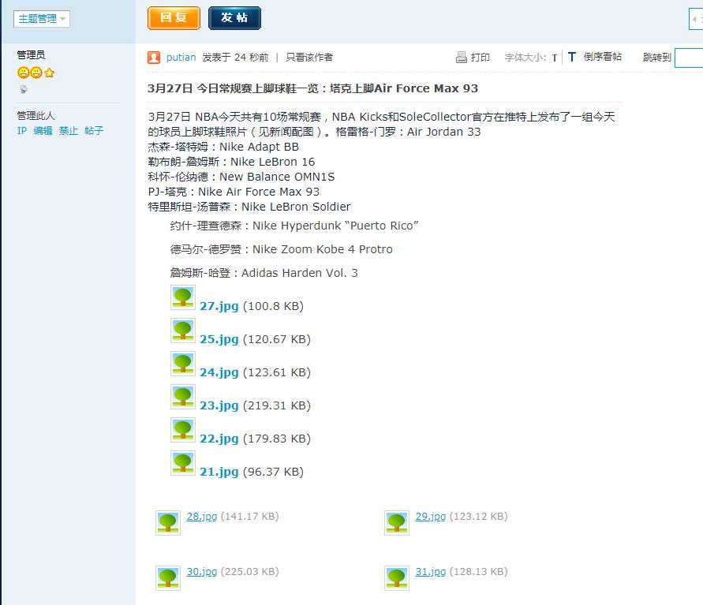This screenshot has height=605, width=703.
Task: Click the image icon beside 21.jpg
Action: (x=183, y=463)
